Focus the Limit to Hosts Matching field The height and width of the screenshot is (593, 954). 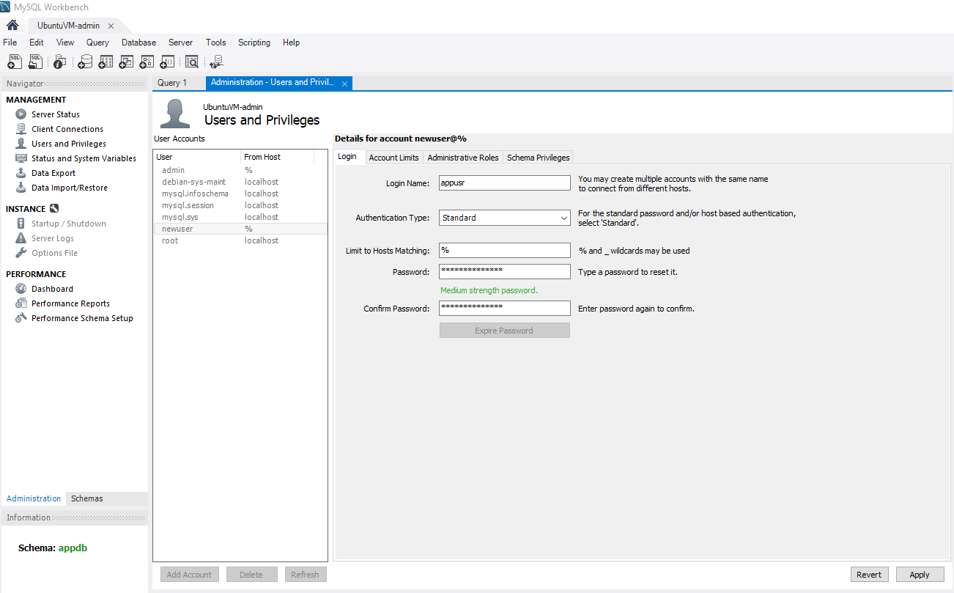click(504, 251)
